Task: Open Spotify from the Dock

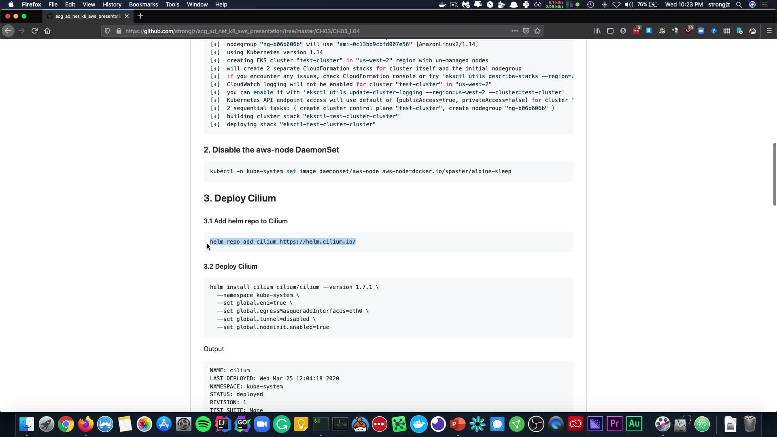Action: click(x=203, y=424)
